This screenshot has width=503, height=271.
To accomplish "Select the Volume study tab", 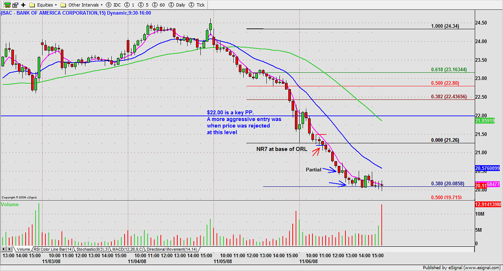I will pyautogui.click(x=23, y=249).
